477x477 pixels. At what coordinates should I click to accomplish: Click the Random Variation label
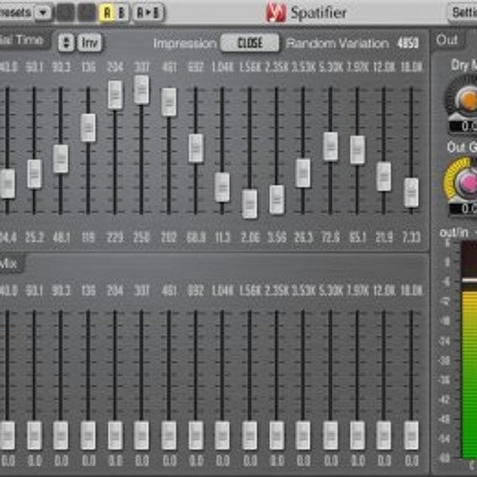[338, 43]
